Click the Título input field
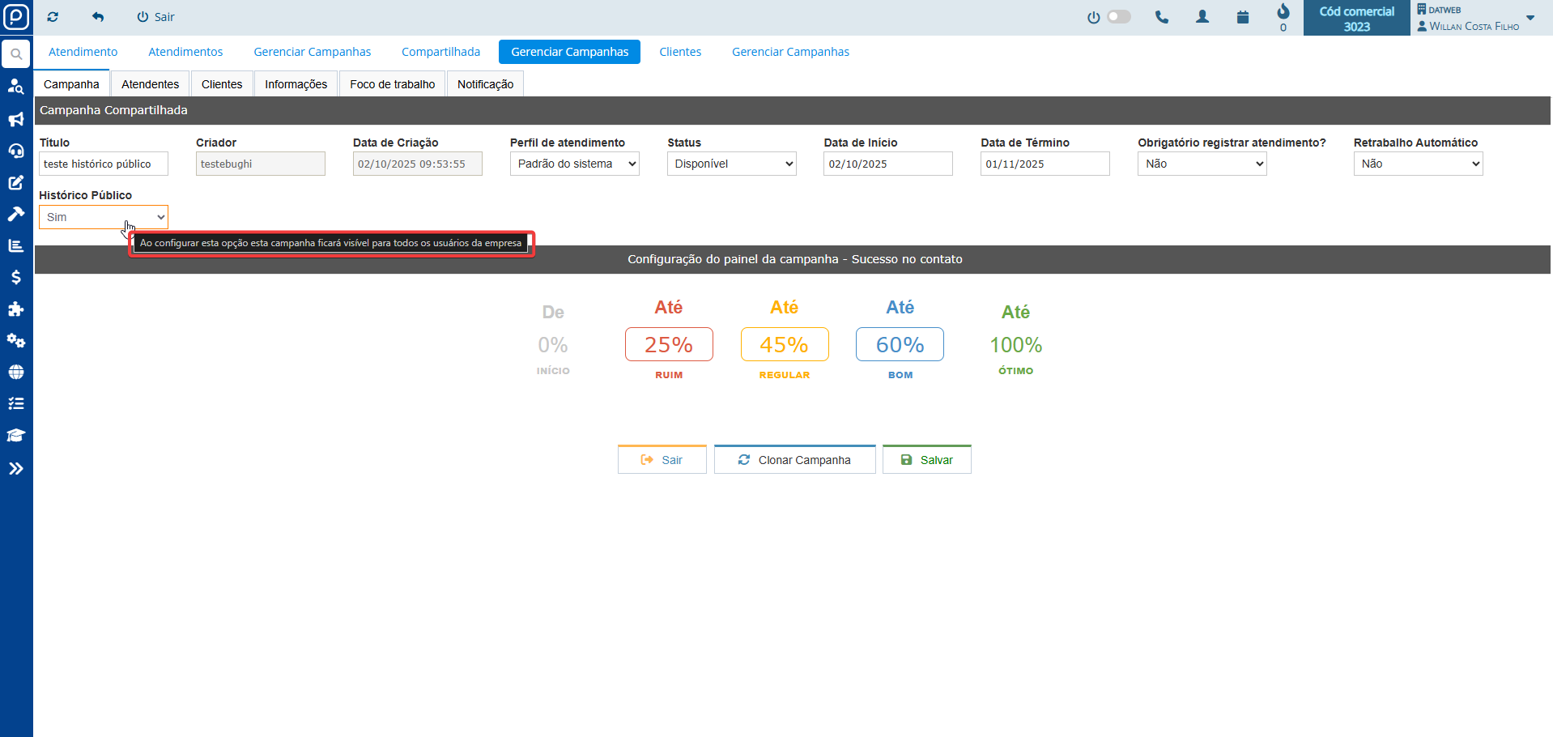This screenshot has width=1553, height=737. tap(104, 164)
